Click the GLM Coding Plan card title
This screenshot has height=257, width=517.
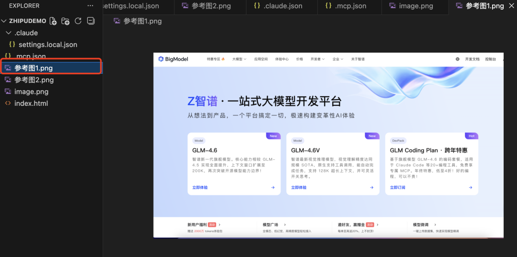428,150
